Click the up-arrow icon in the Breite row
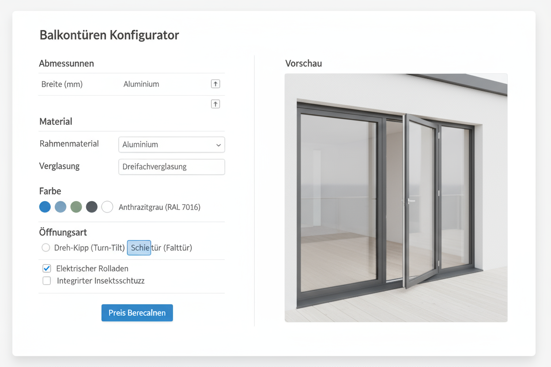This screenshot has height=367, width=551. coord(215,84)
